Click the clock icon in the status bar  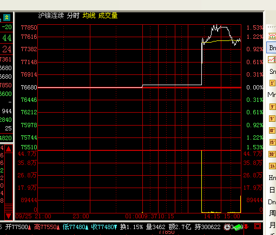[x=227, y=227]
